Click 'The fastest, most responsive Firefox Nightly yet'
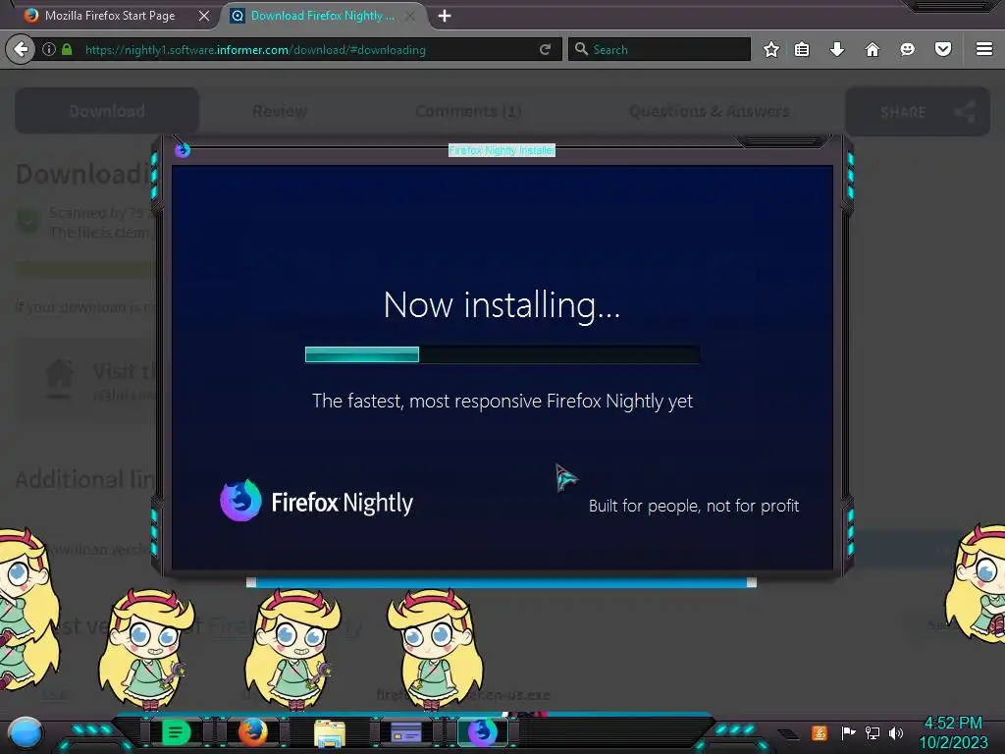 [502, 402]
